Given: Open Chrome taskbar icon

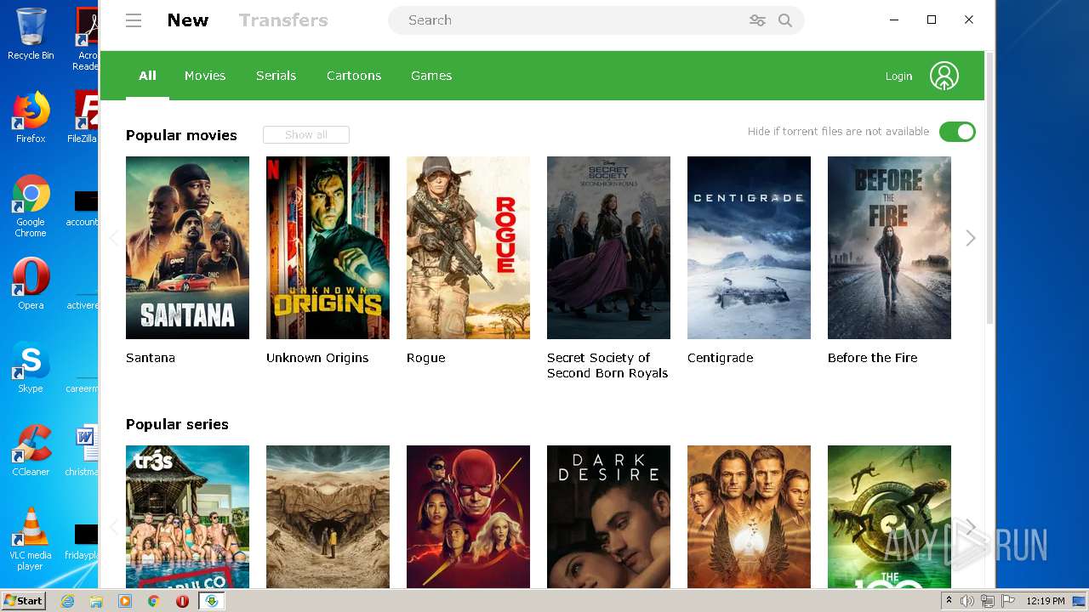Looking at the screenshot, I should coord(153,601).
